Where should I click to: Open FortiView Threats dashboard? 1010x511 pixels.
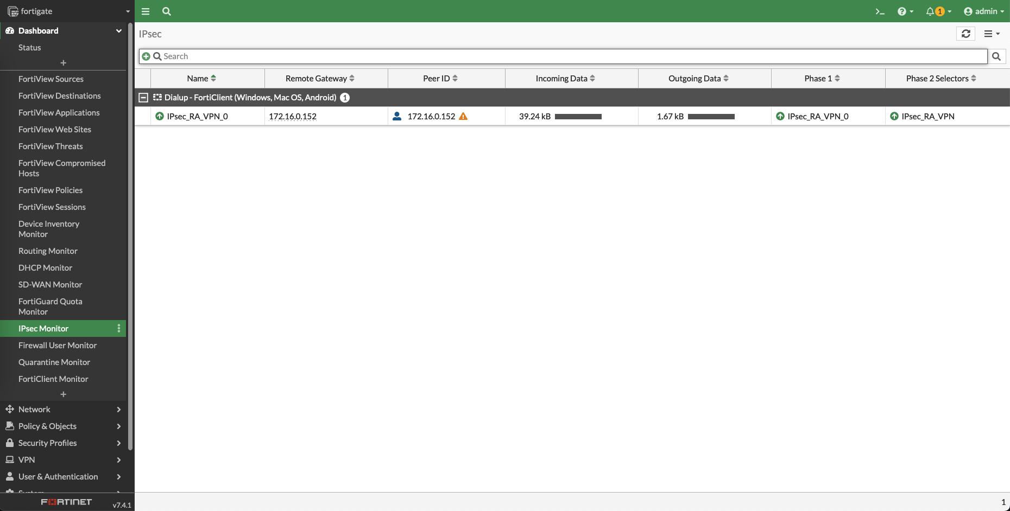point(50,146)
